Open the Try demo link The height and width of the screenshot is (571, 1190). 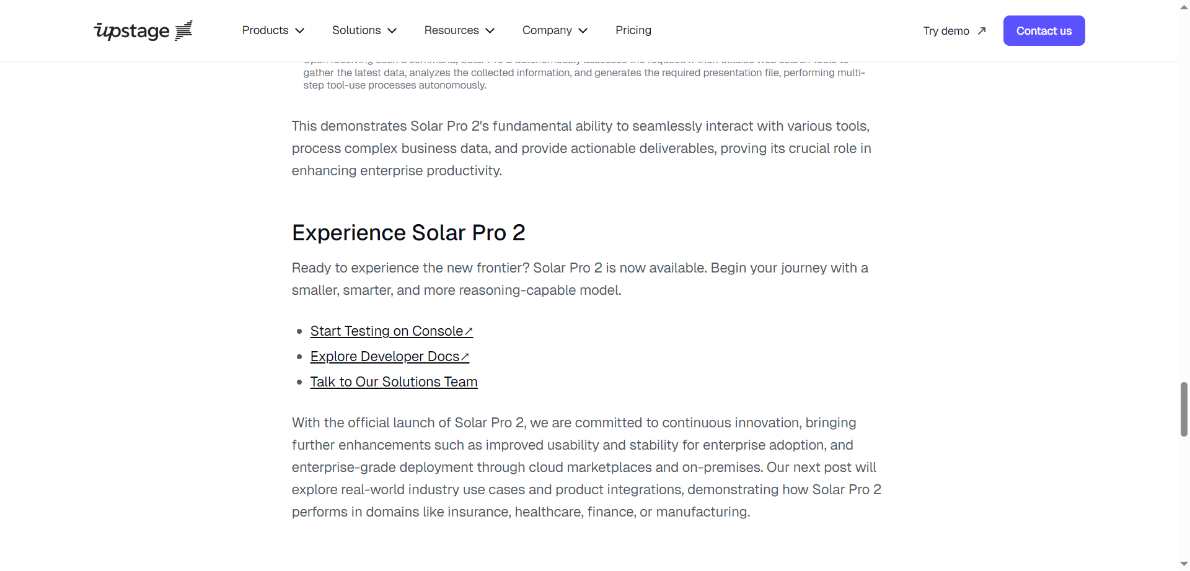[946, 31]
